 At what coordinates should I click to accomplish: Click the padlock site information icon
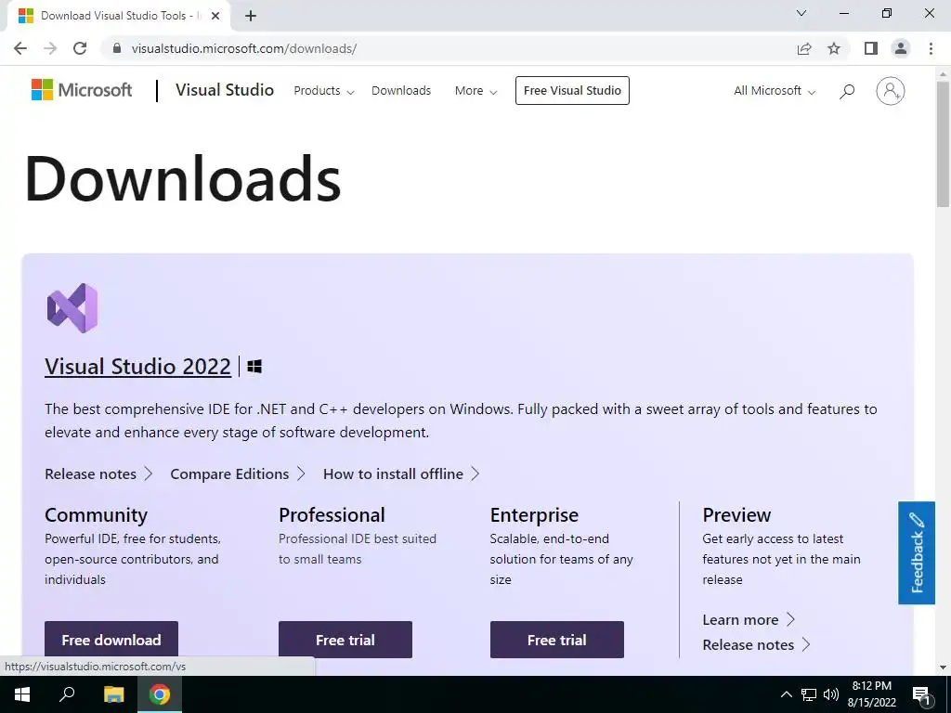[118, 48]
